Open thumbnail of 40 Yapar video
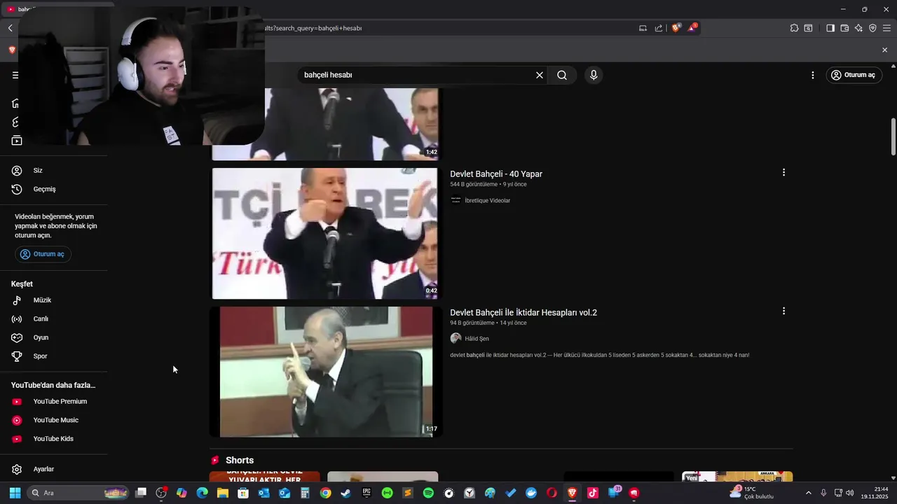897x504 pixels. click(x=325, y=233)
